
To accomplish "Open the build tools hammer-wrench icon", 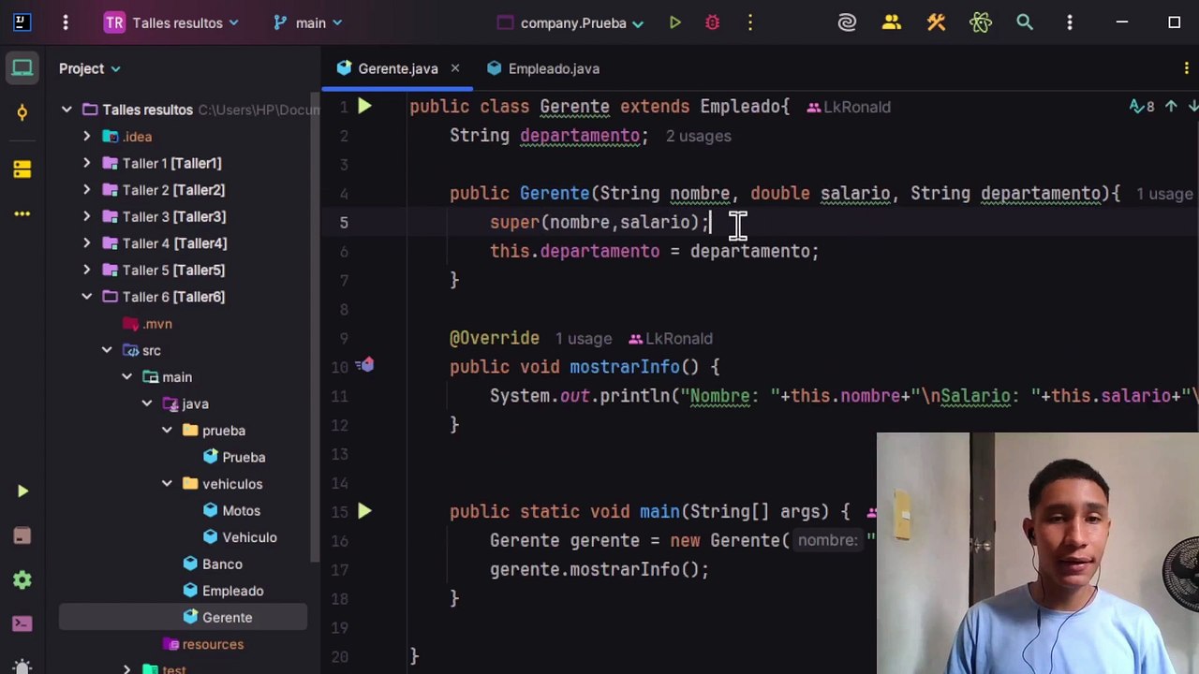I will [x=936, y=22].
